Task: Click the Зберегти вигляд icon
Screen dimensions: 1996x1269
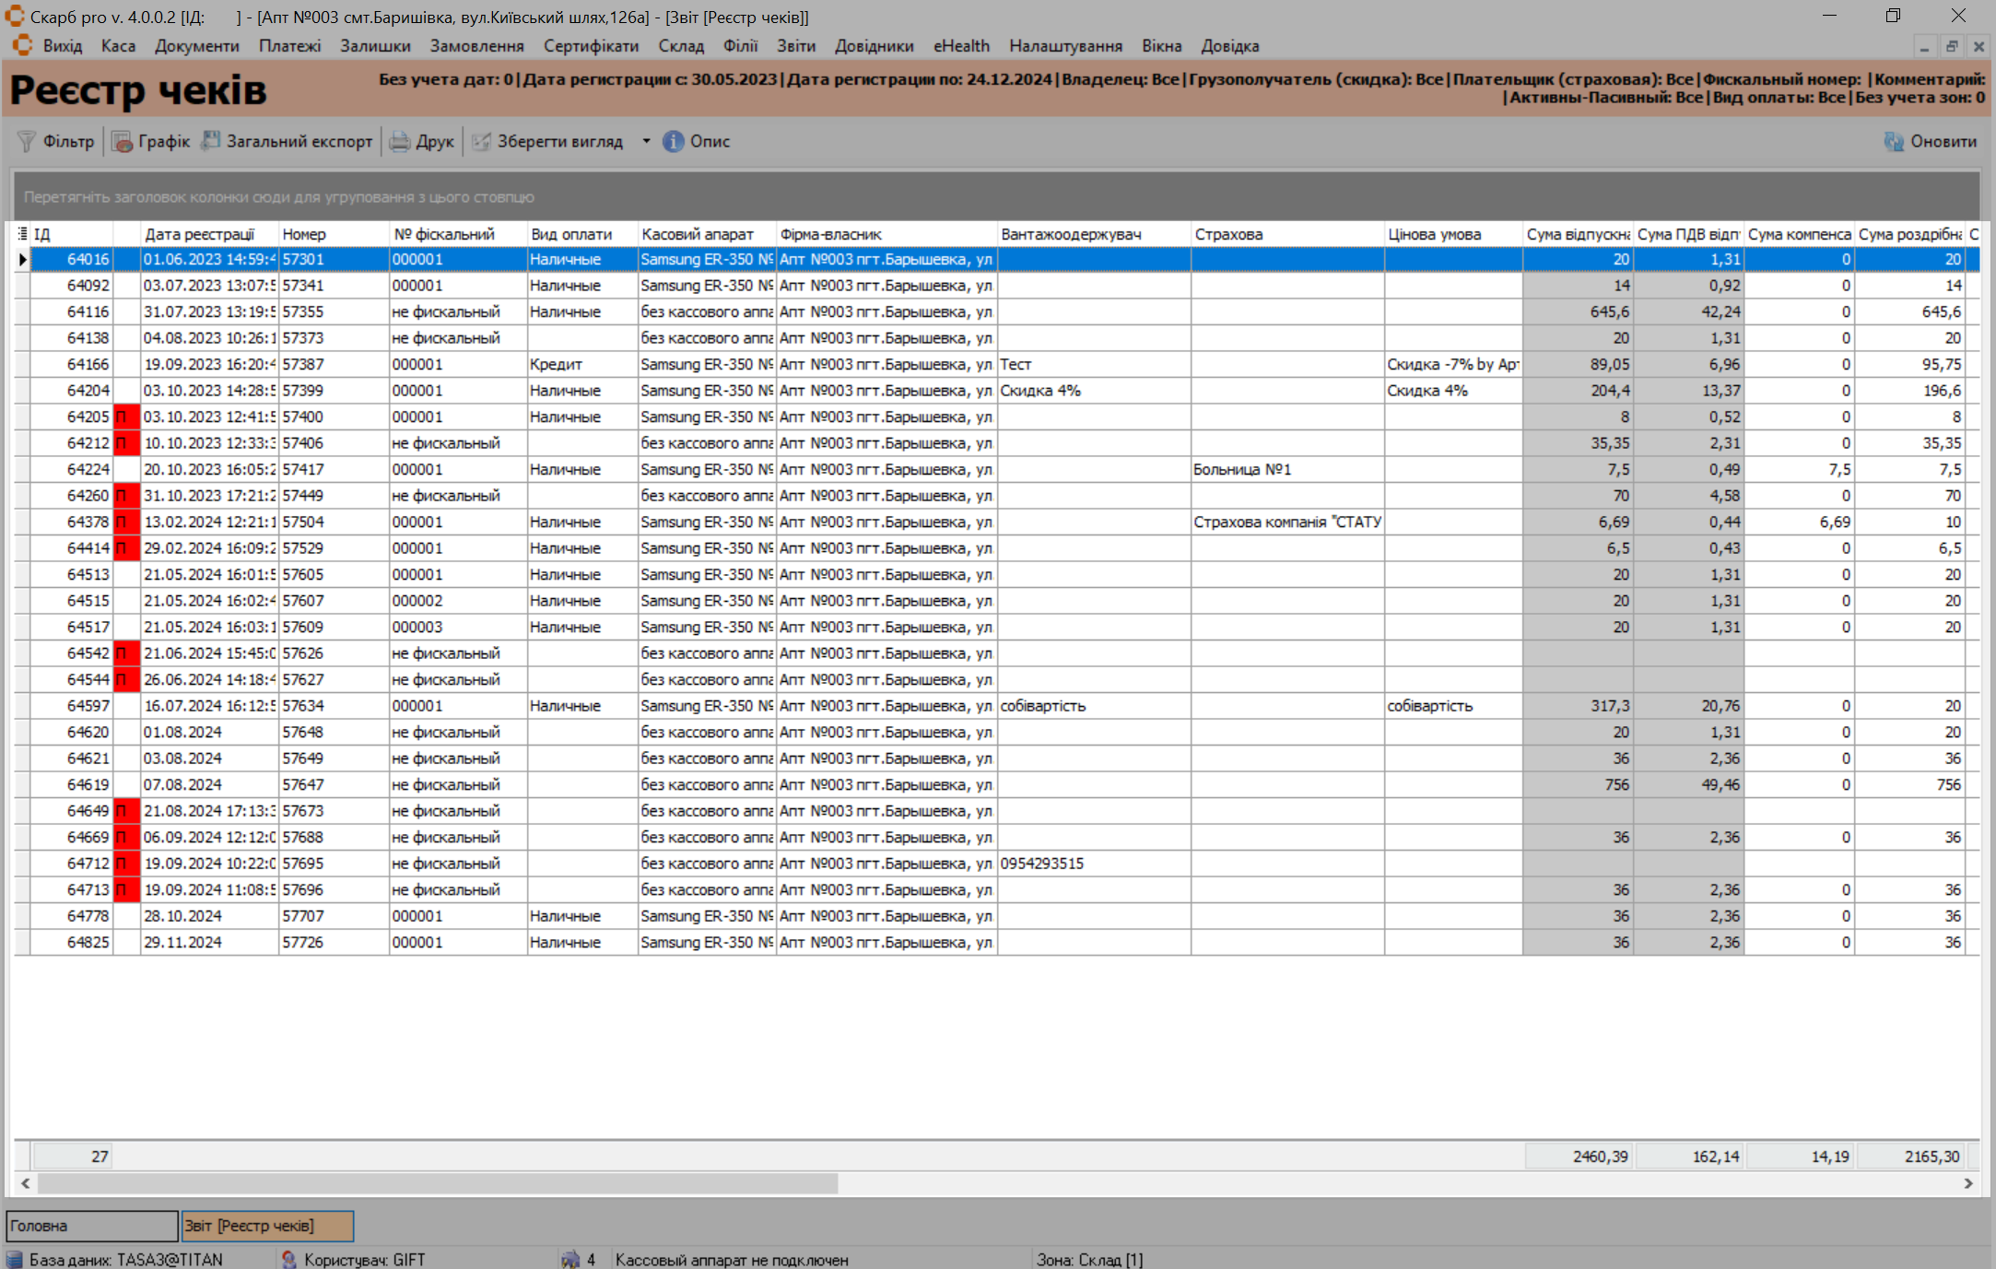Action: [x=481, y=141]
